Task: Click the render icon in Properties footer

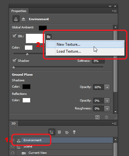Action: tap(97, 117)
